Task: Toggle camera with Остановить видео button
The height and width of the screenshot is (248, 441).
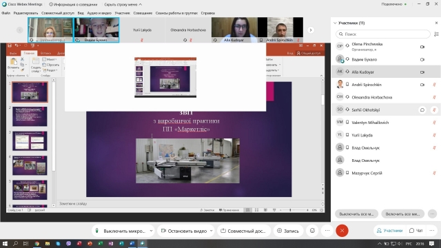Action: [184, 231]
